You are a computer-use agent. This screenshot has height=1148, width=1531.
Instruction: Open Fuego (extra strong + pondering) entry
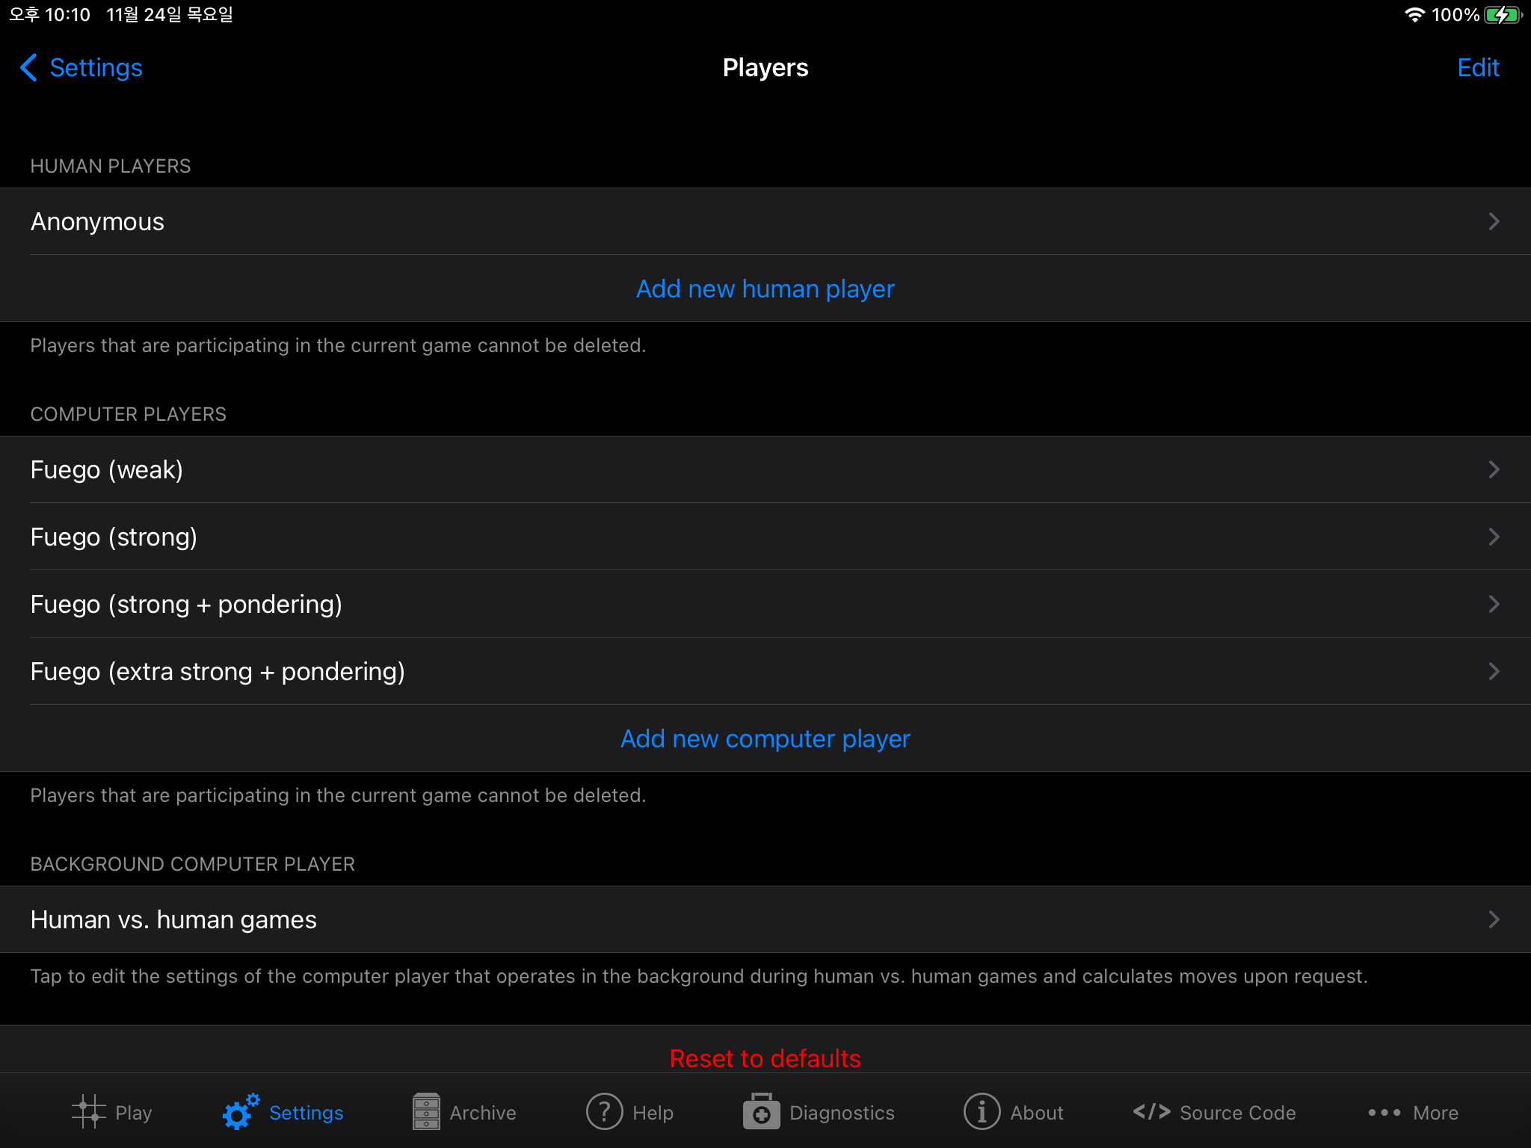[218, 671]
